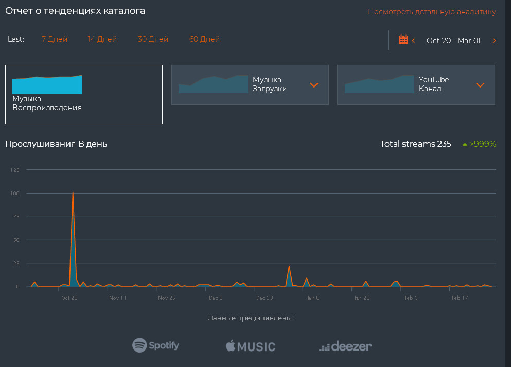The image size is (511, 367).
Task: Click the 100 y-axis label
Action: [14, 193]
